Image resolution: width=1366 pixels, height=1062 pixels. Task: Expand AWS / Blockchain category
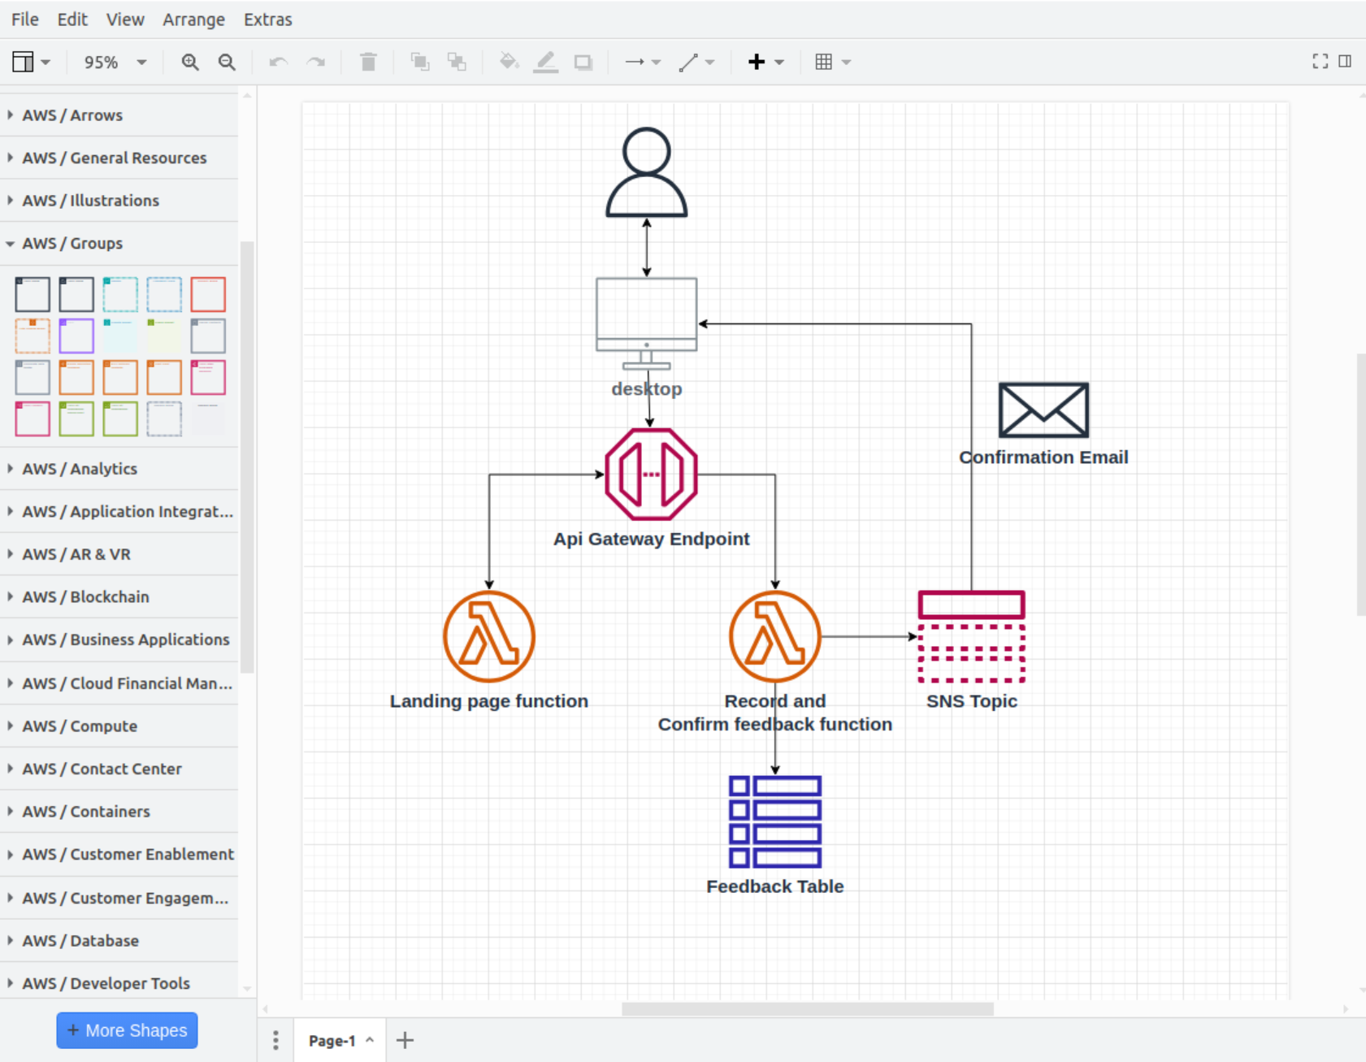119,597
